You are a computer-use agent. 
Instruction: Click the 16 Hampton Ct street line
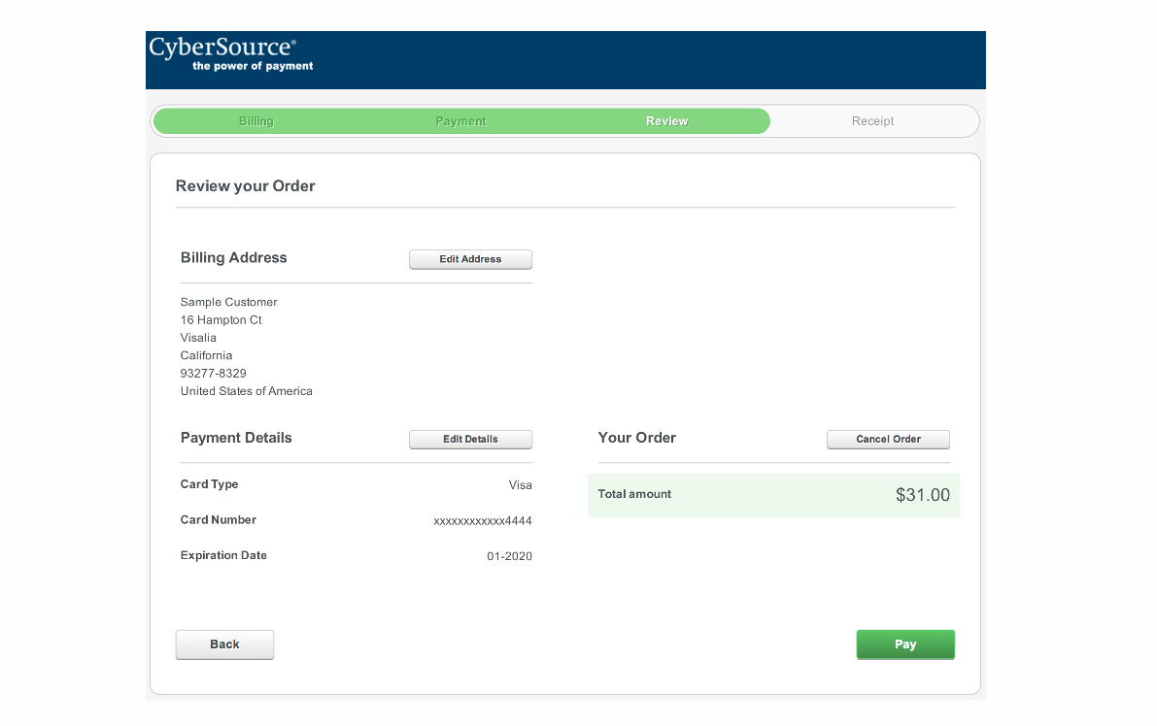pos(221,320)
